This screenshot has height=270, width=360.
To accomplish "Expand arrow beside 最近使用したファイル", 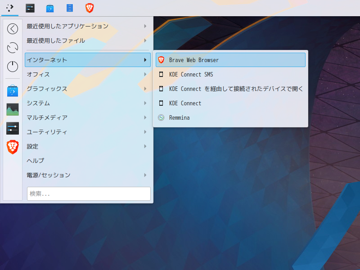I will pyautogui.click(x=145, y=40).
